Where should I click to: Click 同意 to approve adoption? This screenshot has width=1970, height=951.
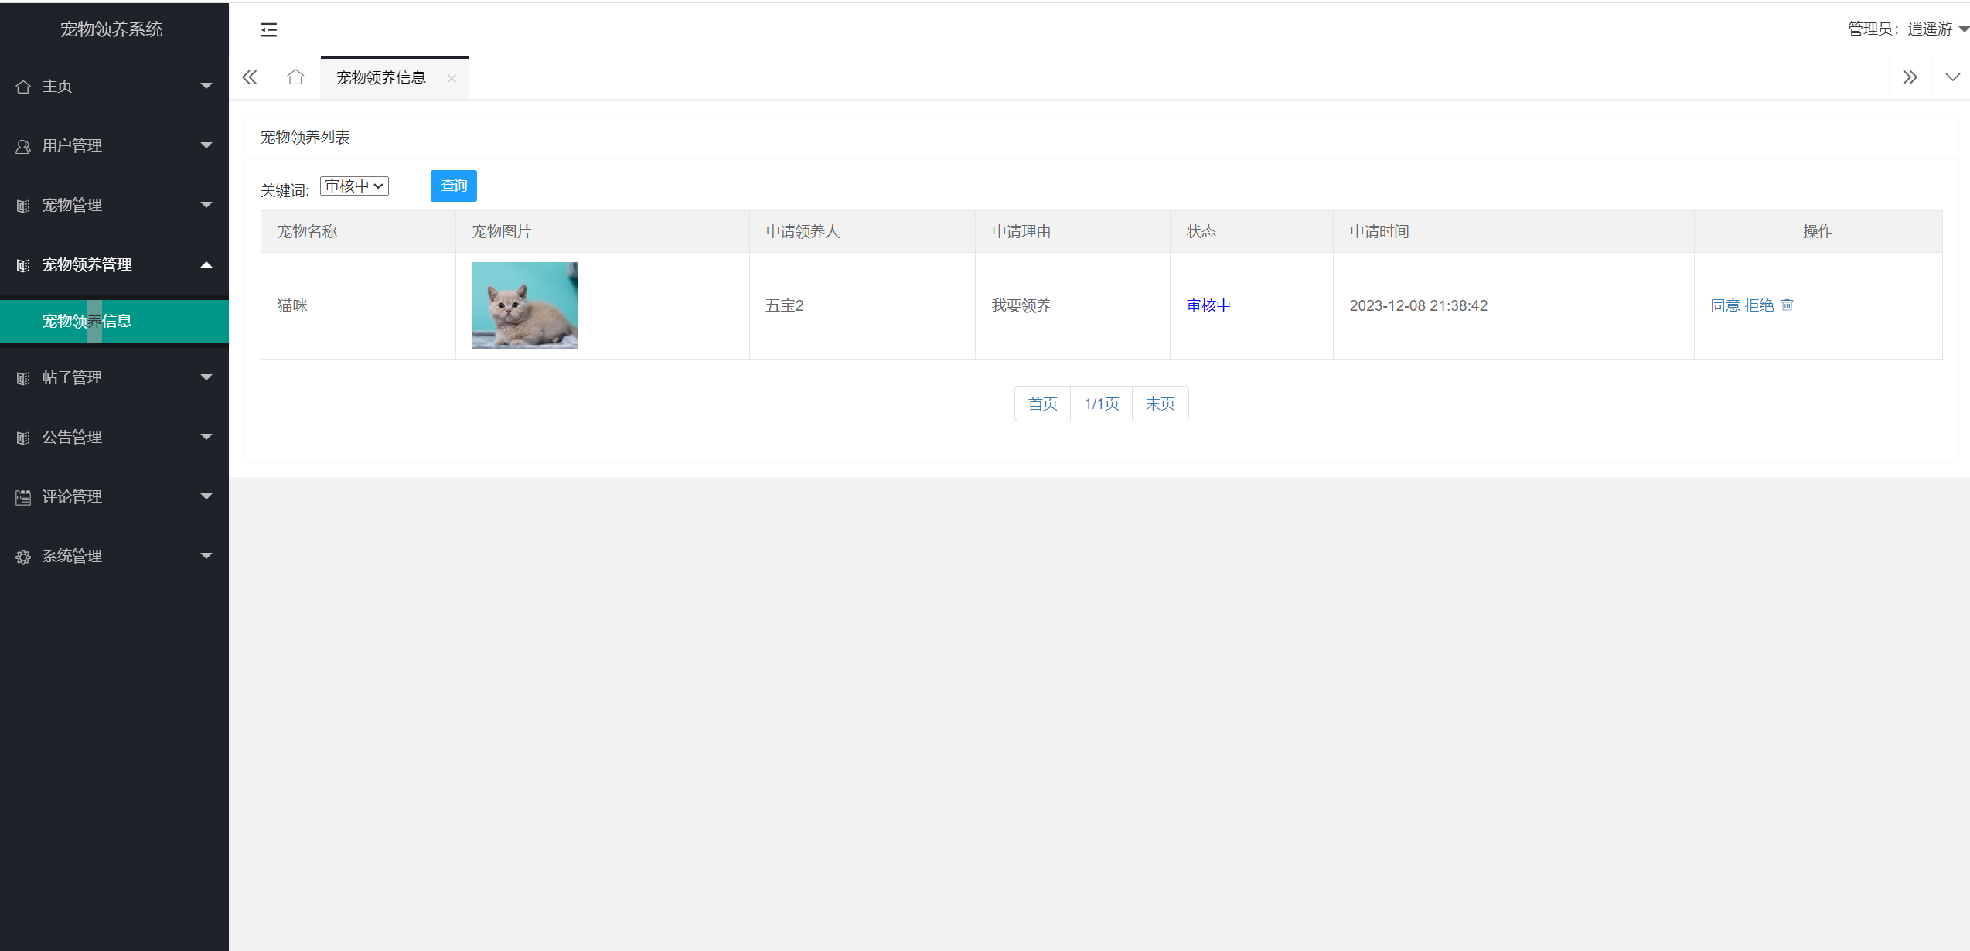(x=1724, y=305)
